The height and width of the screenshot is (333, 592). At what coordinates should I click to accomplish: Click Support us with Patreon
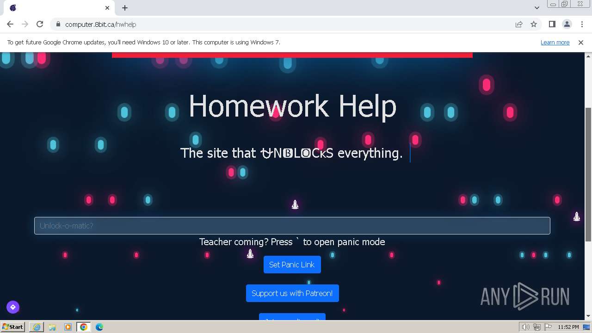(292, 293)
